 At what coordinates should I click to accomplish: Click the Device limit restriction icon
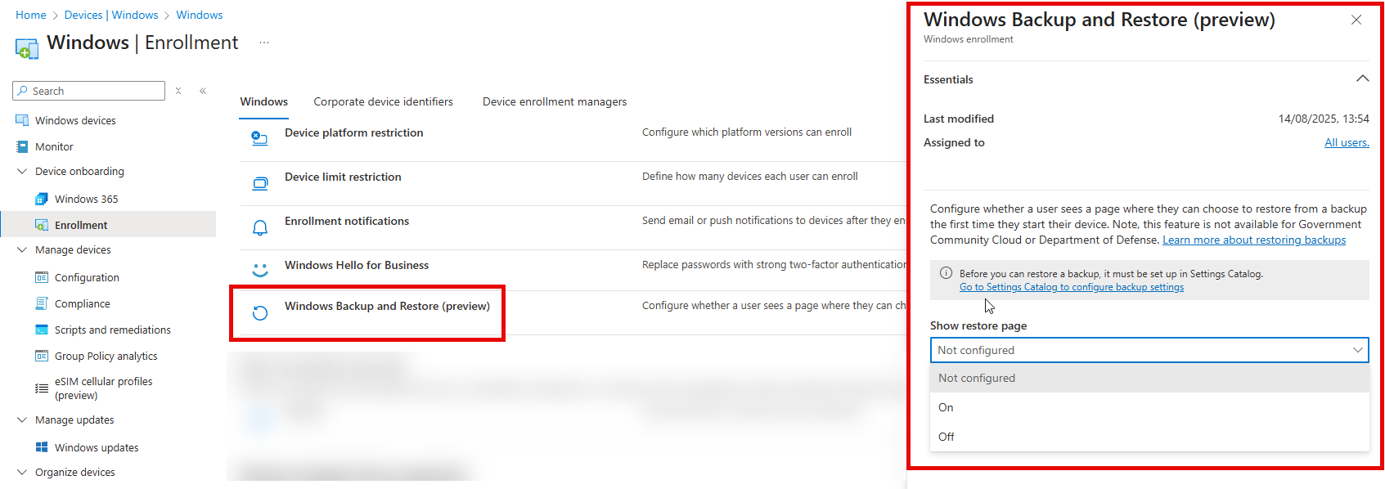[x=259, y=183]
